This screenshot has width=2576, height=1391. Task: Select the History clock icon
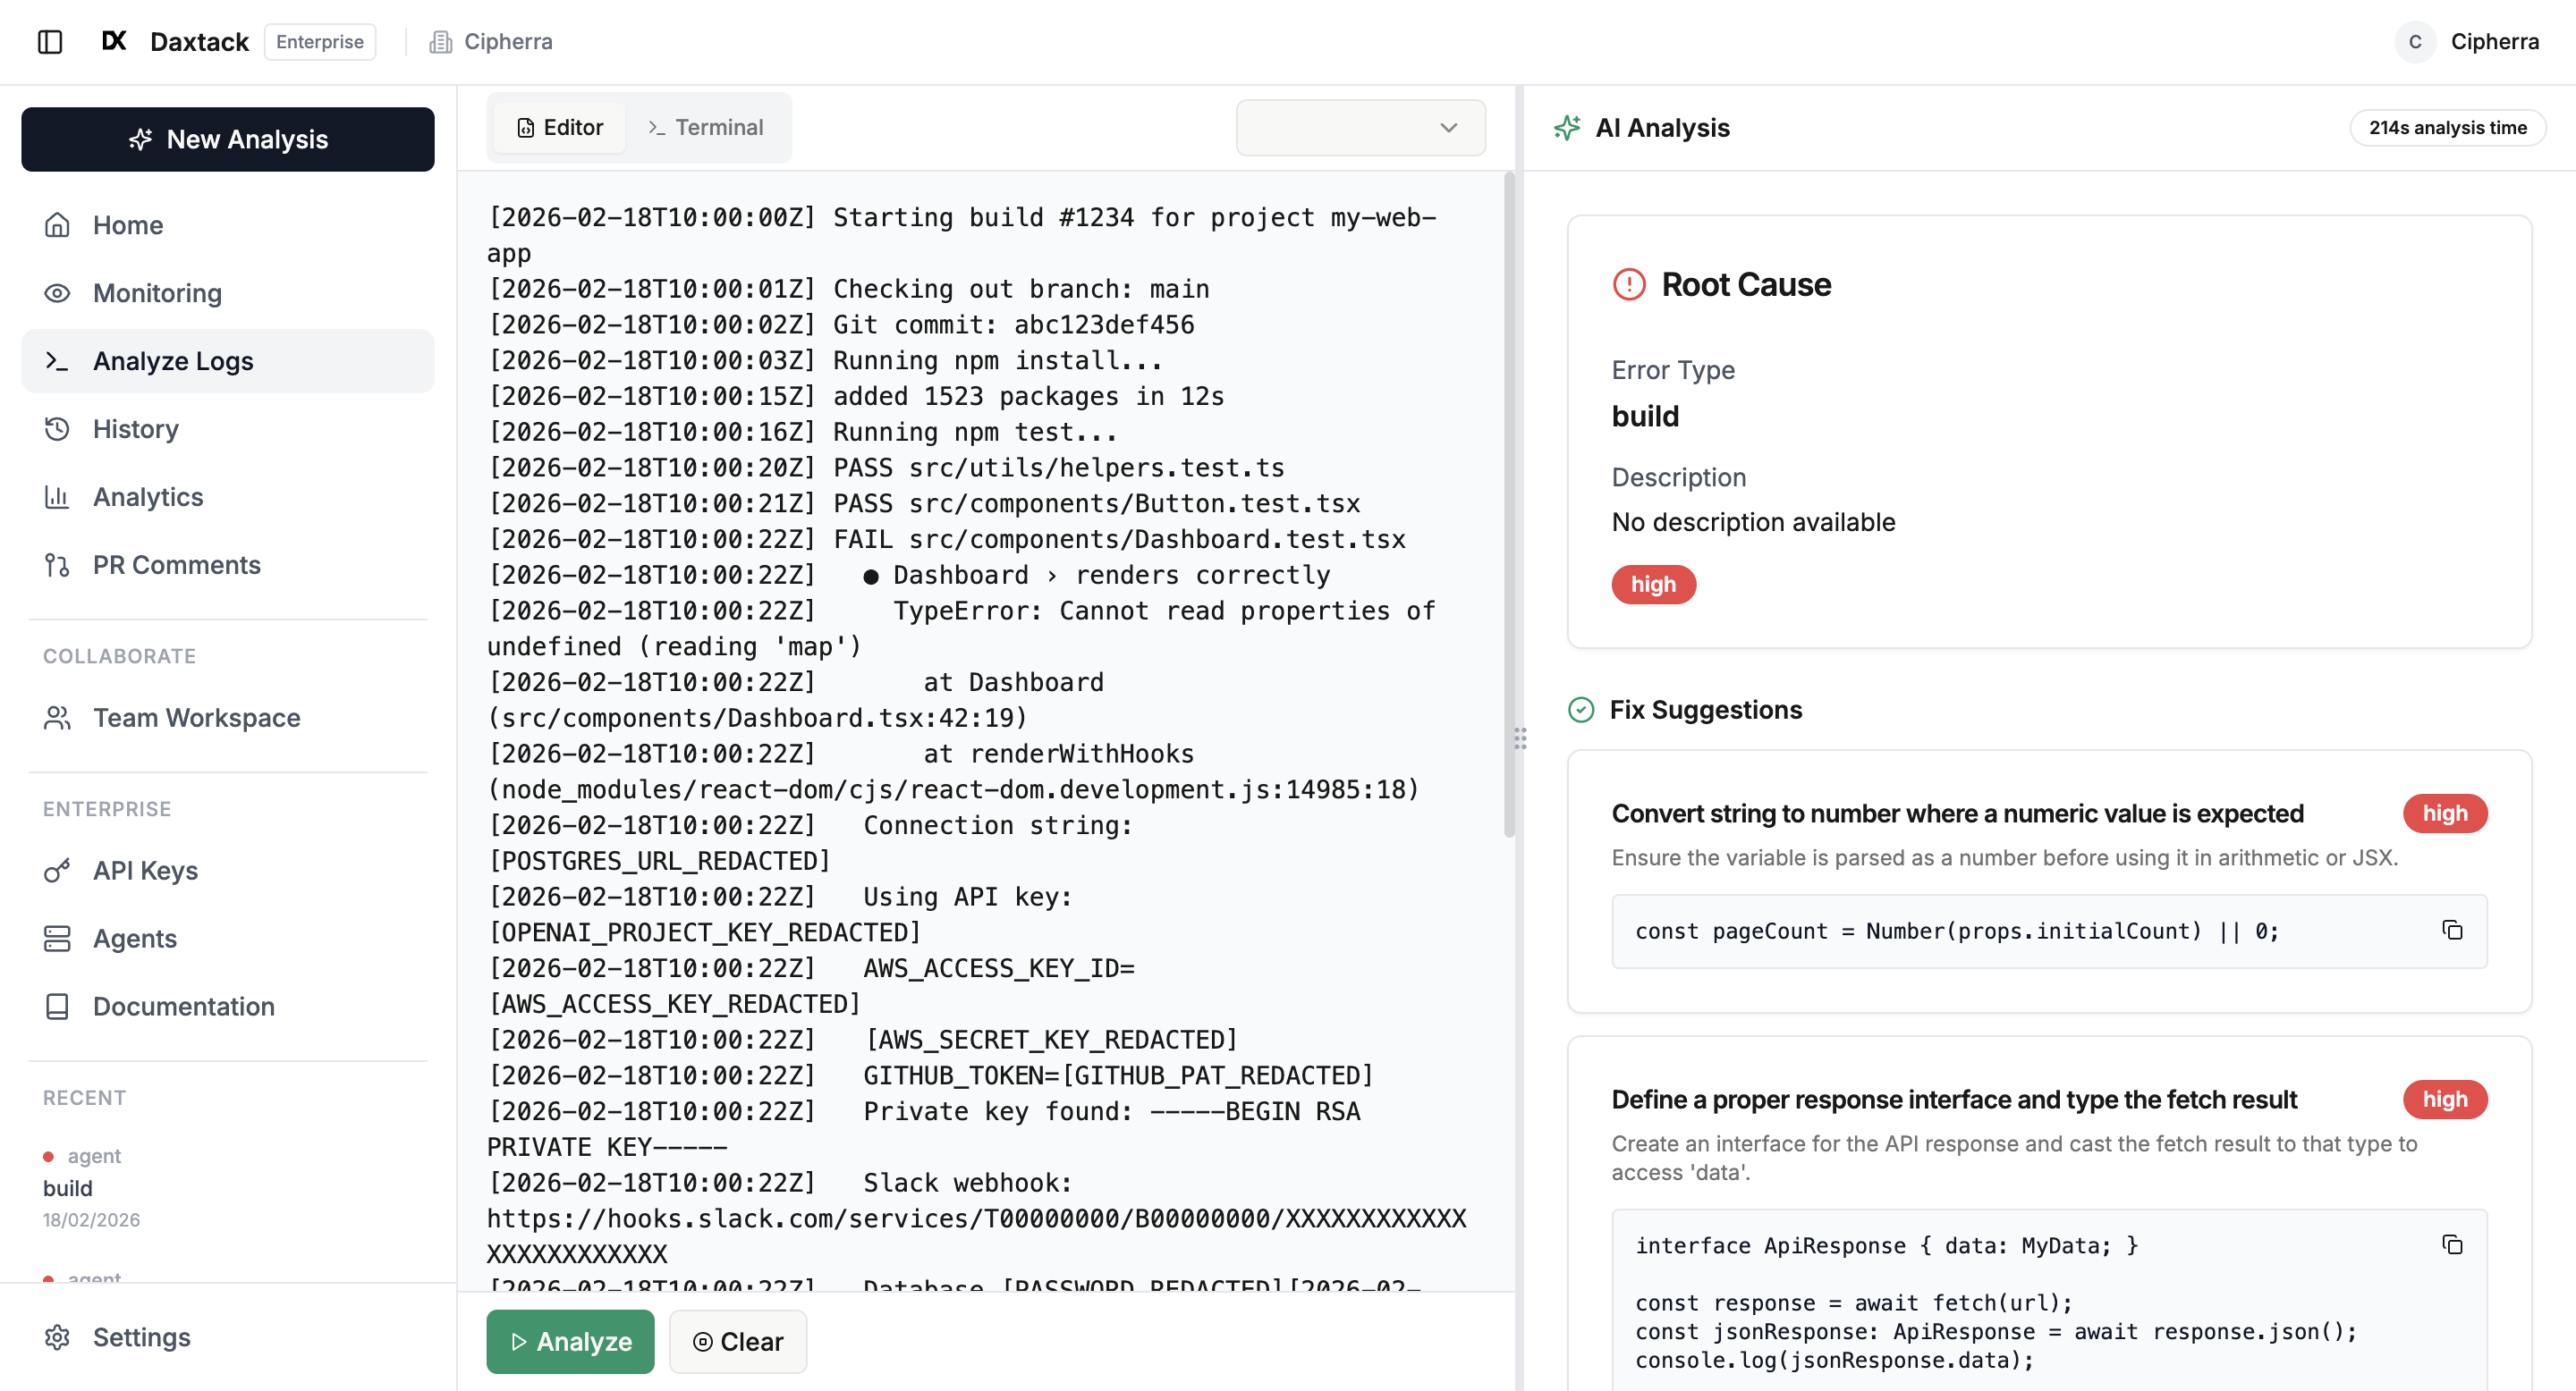57,429
